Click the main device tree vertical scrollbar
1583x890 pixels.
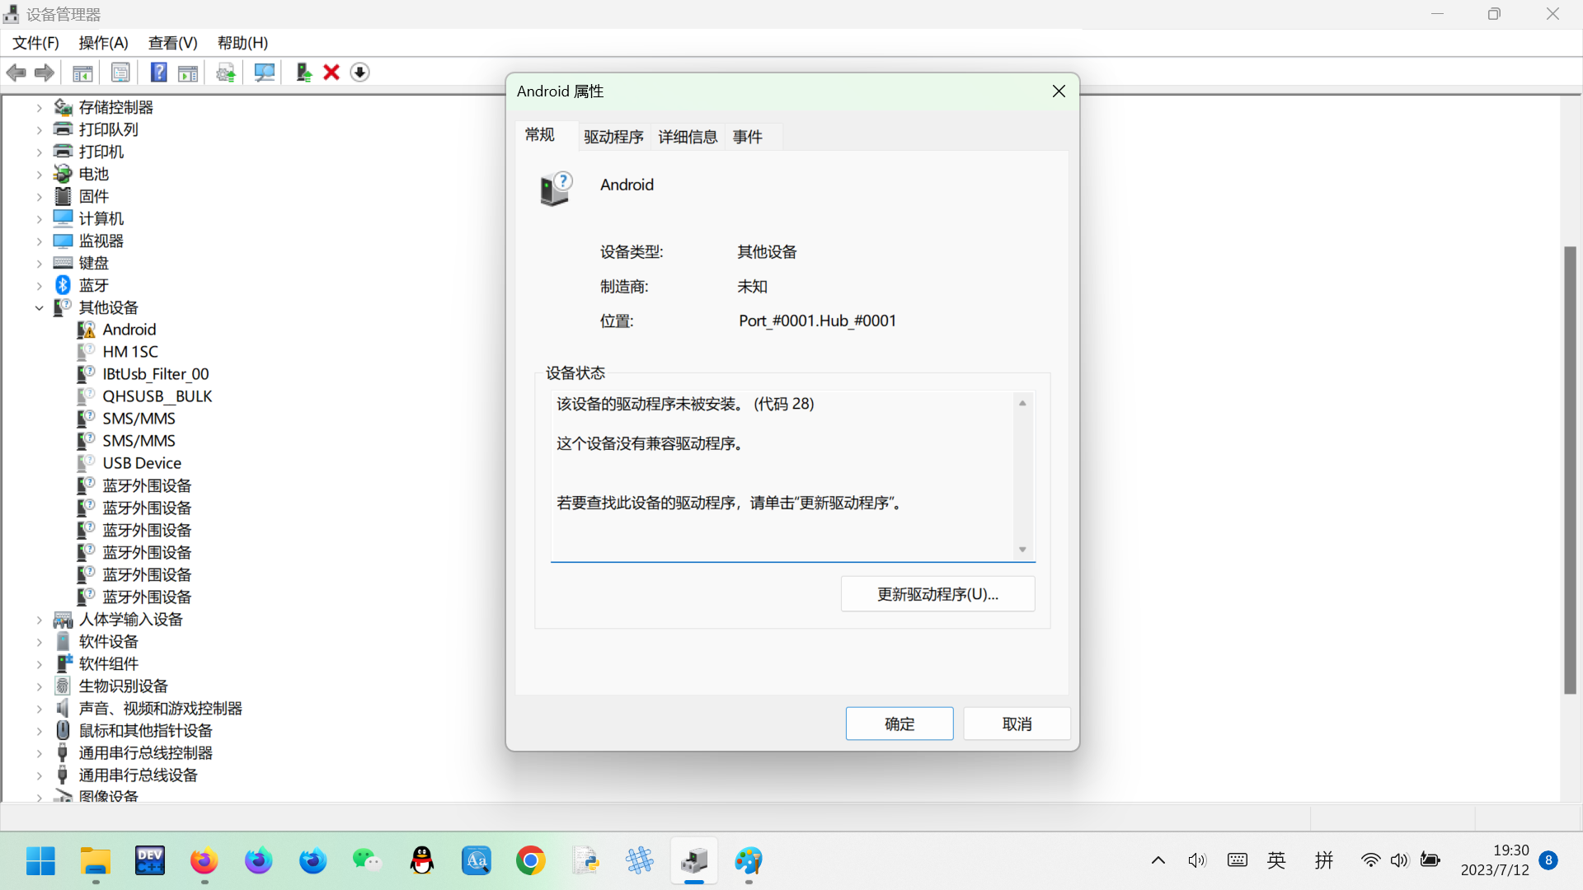click(x=1570, y=470)
